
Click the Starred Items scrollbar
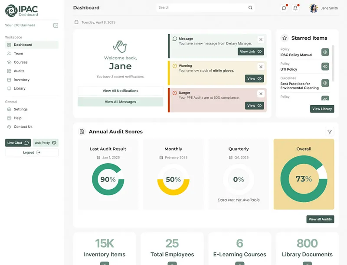pos(333,63)
